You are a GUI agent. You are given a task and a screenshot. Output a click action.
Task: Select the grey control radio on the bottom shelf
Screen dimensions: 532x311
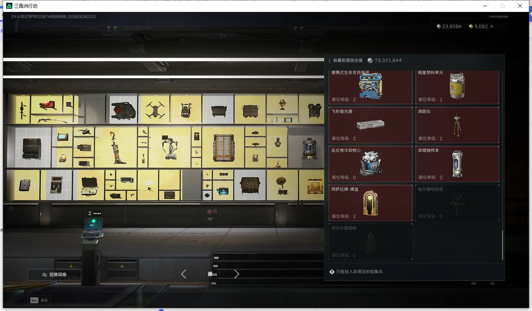(x=57, y=185)
